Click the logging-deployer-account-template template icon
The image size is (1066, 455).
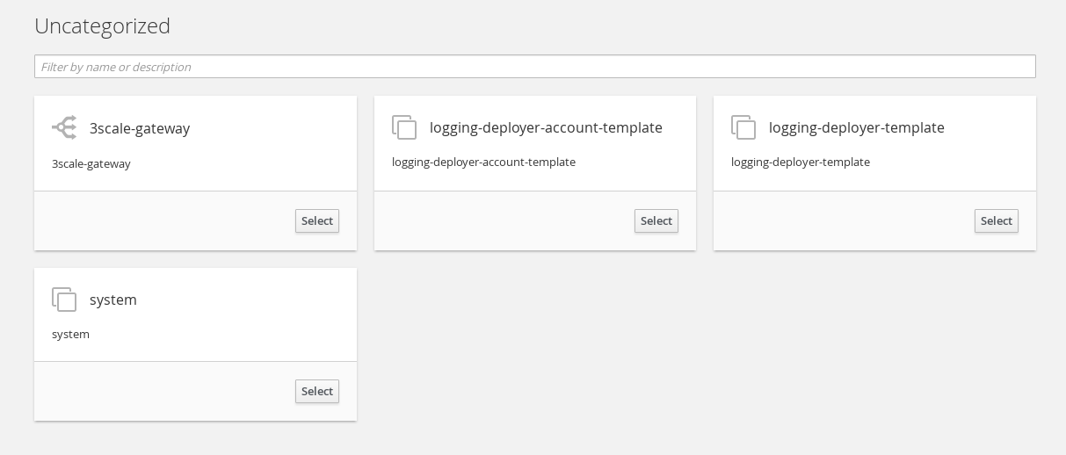tap(404, 127)
